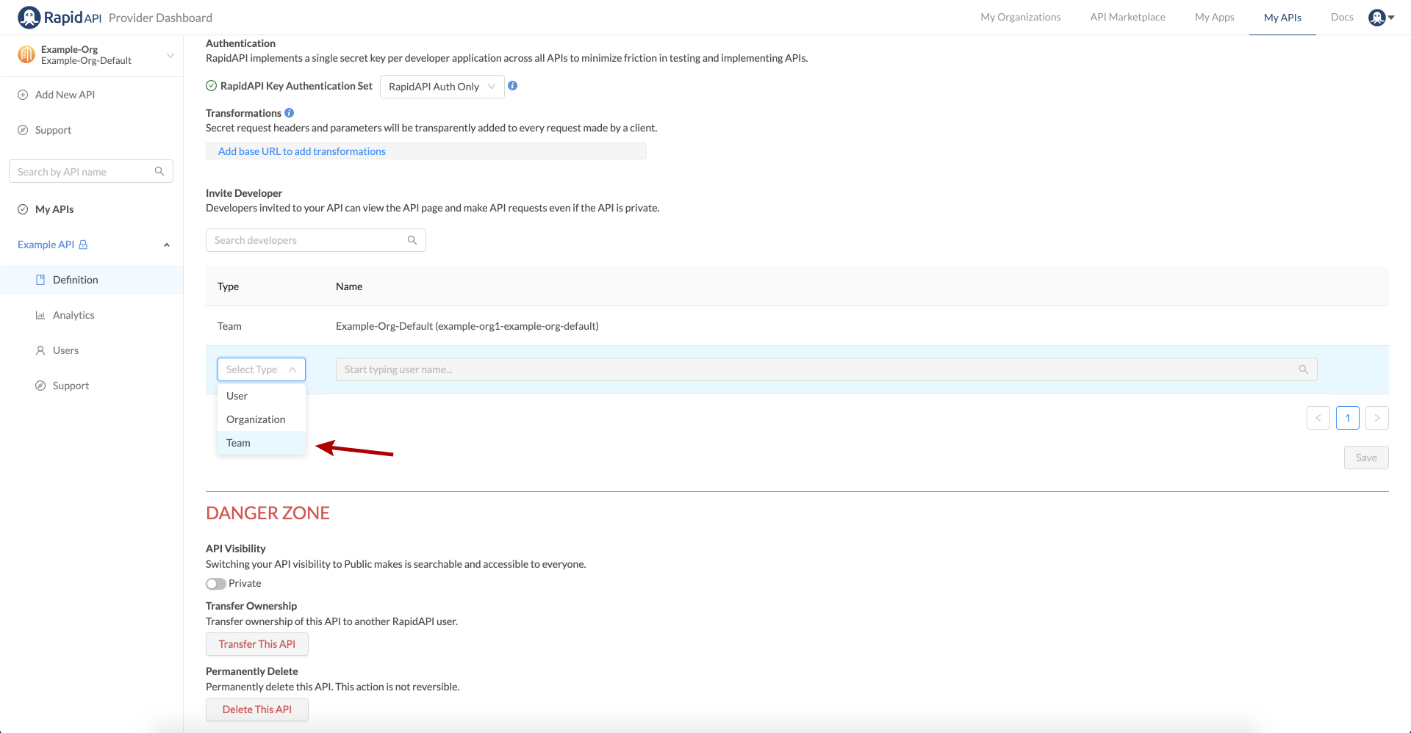Click the Save button
1411x733 pixels.
point(1366,458)
